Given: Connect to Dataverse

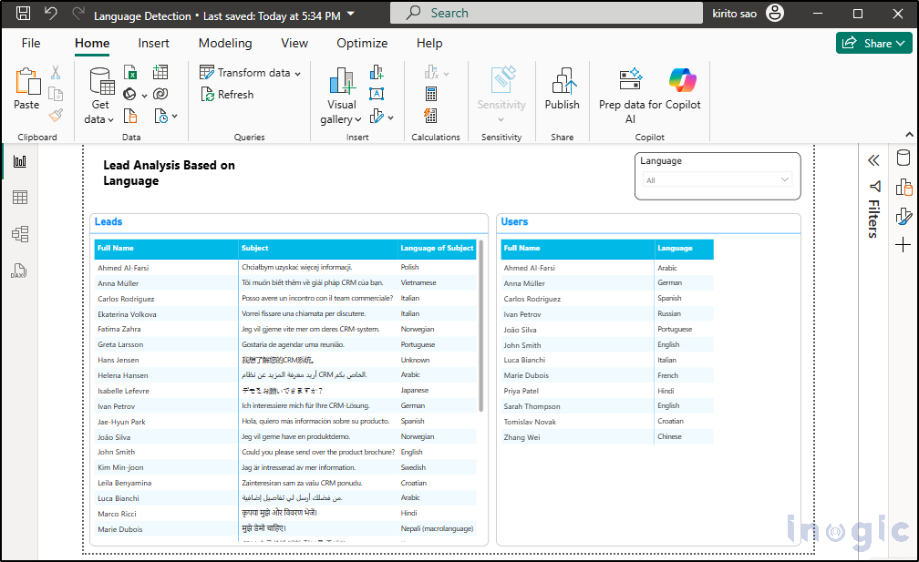Looking at the screenshot, I should point(160,94).
